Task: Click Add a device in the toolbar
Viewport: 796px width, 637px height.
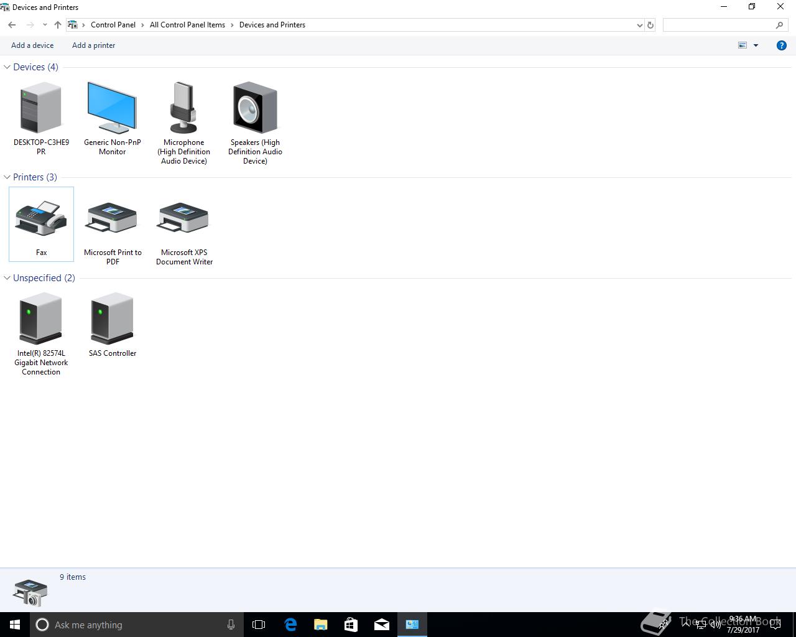Action: pos(32,45)
